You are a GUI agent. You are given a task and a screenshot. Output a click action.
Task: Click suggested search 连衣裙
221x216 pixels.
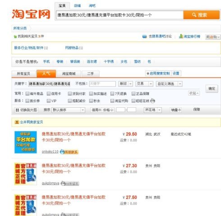pos(92,62)
